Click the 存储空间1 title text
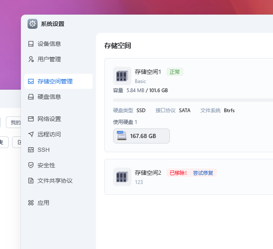This screenshot has height=249, width=273. (x=148, y=72)
